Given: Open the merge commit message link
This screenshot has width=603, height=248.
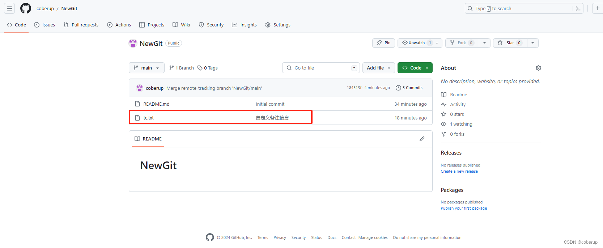Looking at the screenshot, I should (x=214, y=88).
